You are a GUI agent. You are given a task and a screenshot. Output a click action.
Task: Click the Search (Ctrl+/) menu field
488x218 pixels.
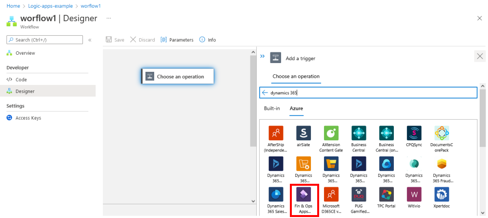[45, 40]
